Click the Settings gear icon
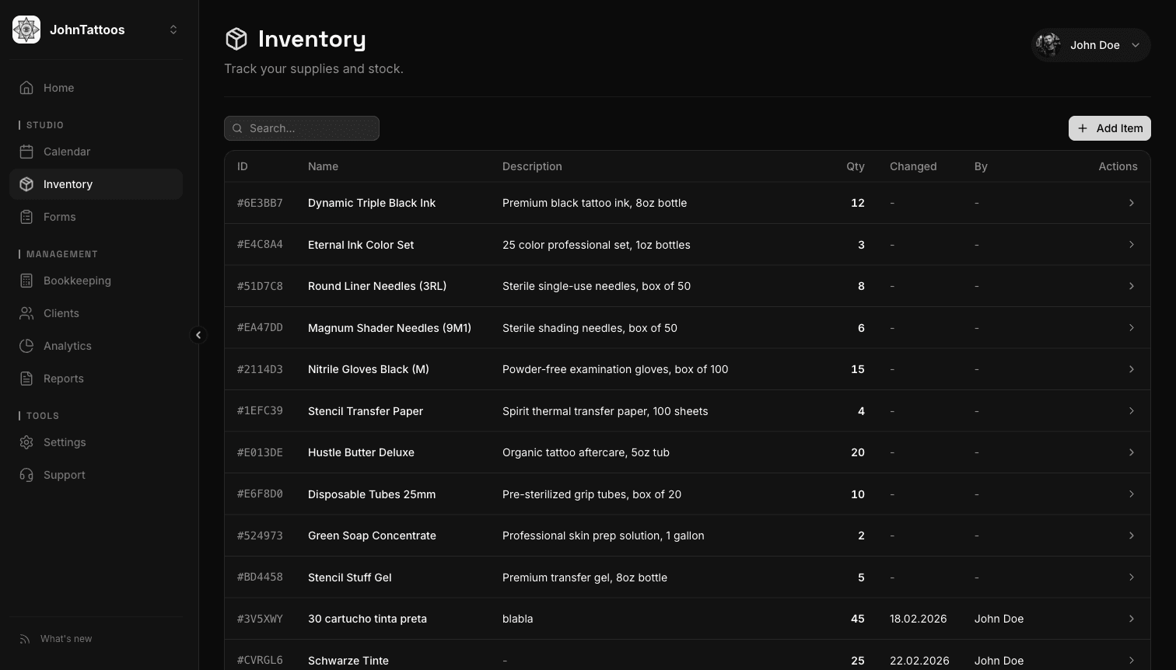This screenshot has width=1176, height=670. click(28, 442)
